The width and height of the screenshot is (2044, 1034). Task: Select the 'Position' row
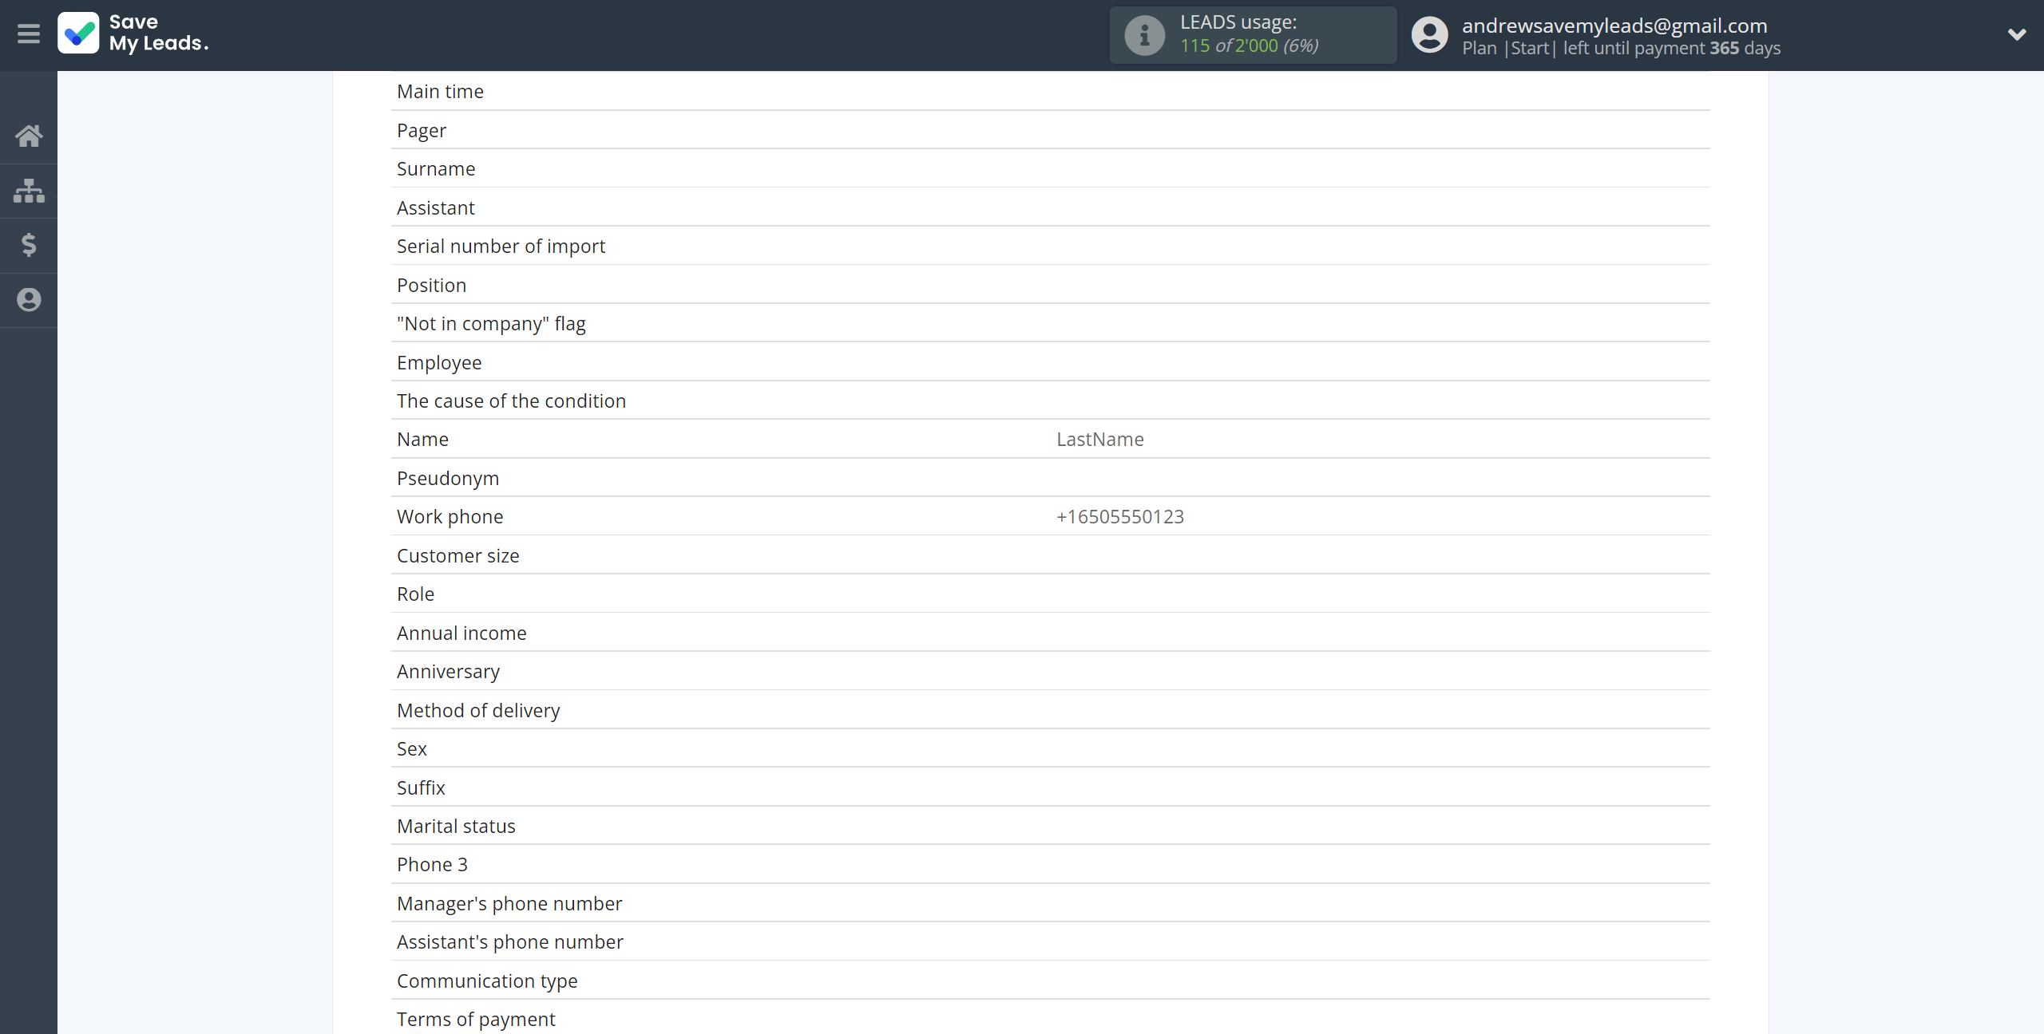[x=1050, y=285]
